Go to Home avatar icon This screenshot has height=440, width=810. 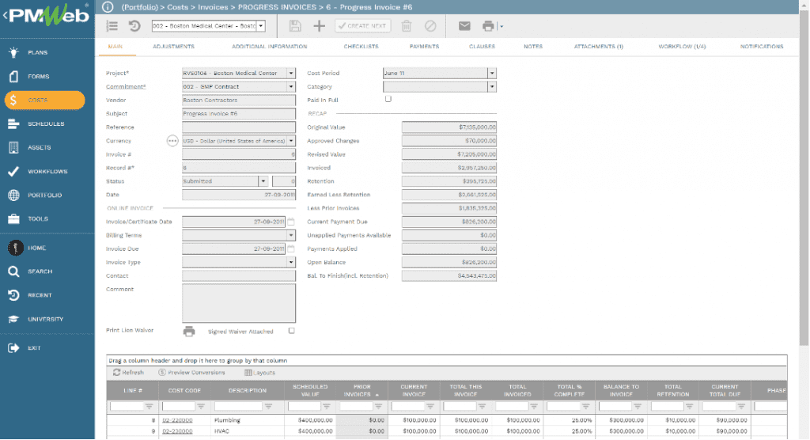[x=15, y=248]
